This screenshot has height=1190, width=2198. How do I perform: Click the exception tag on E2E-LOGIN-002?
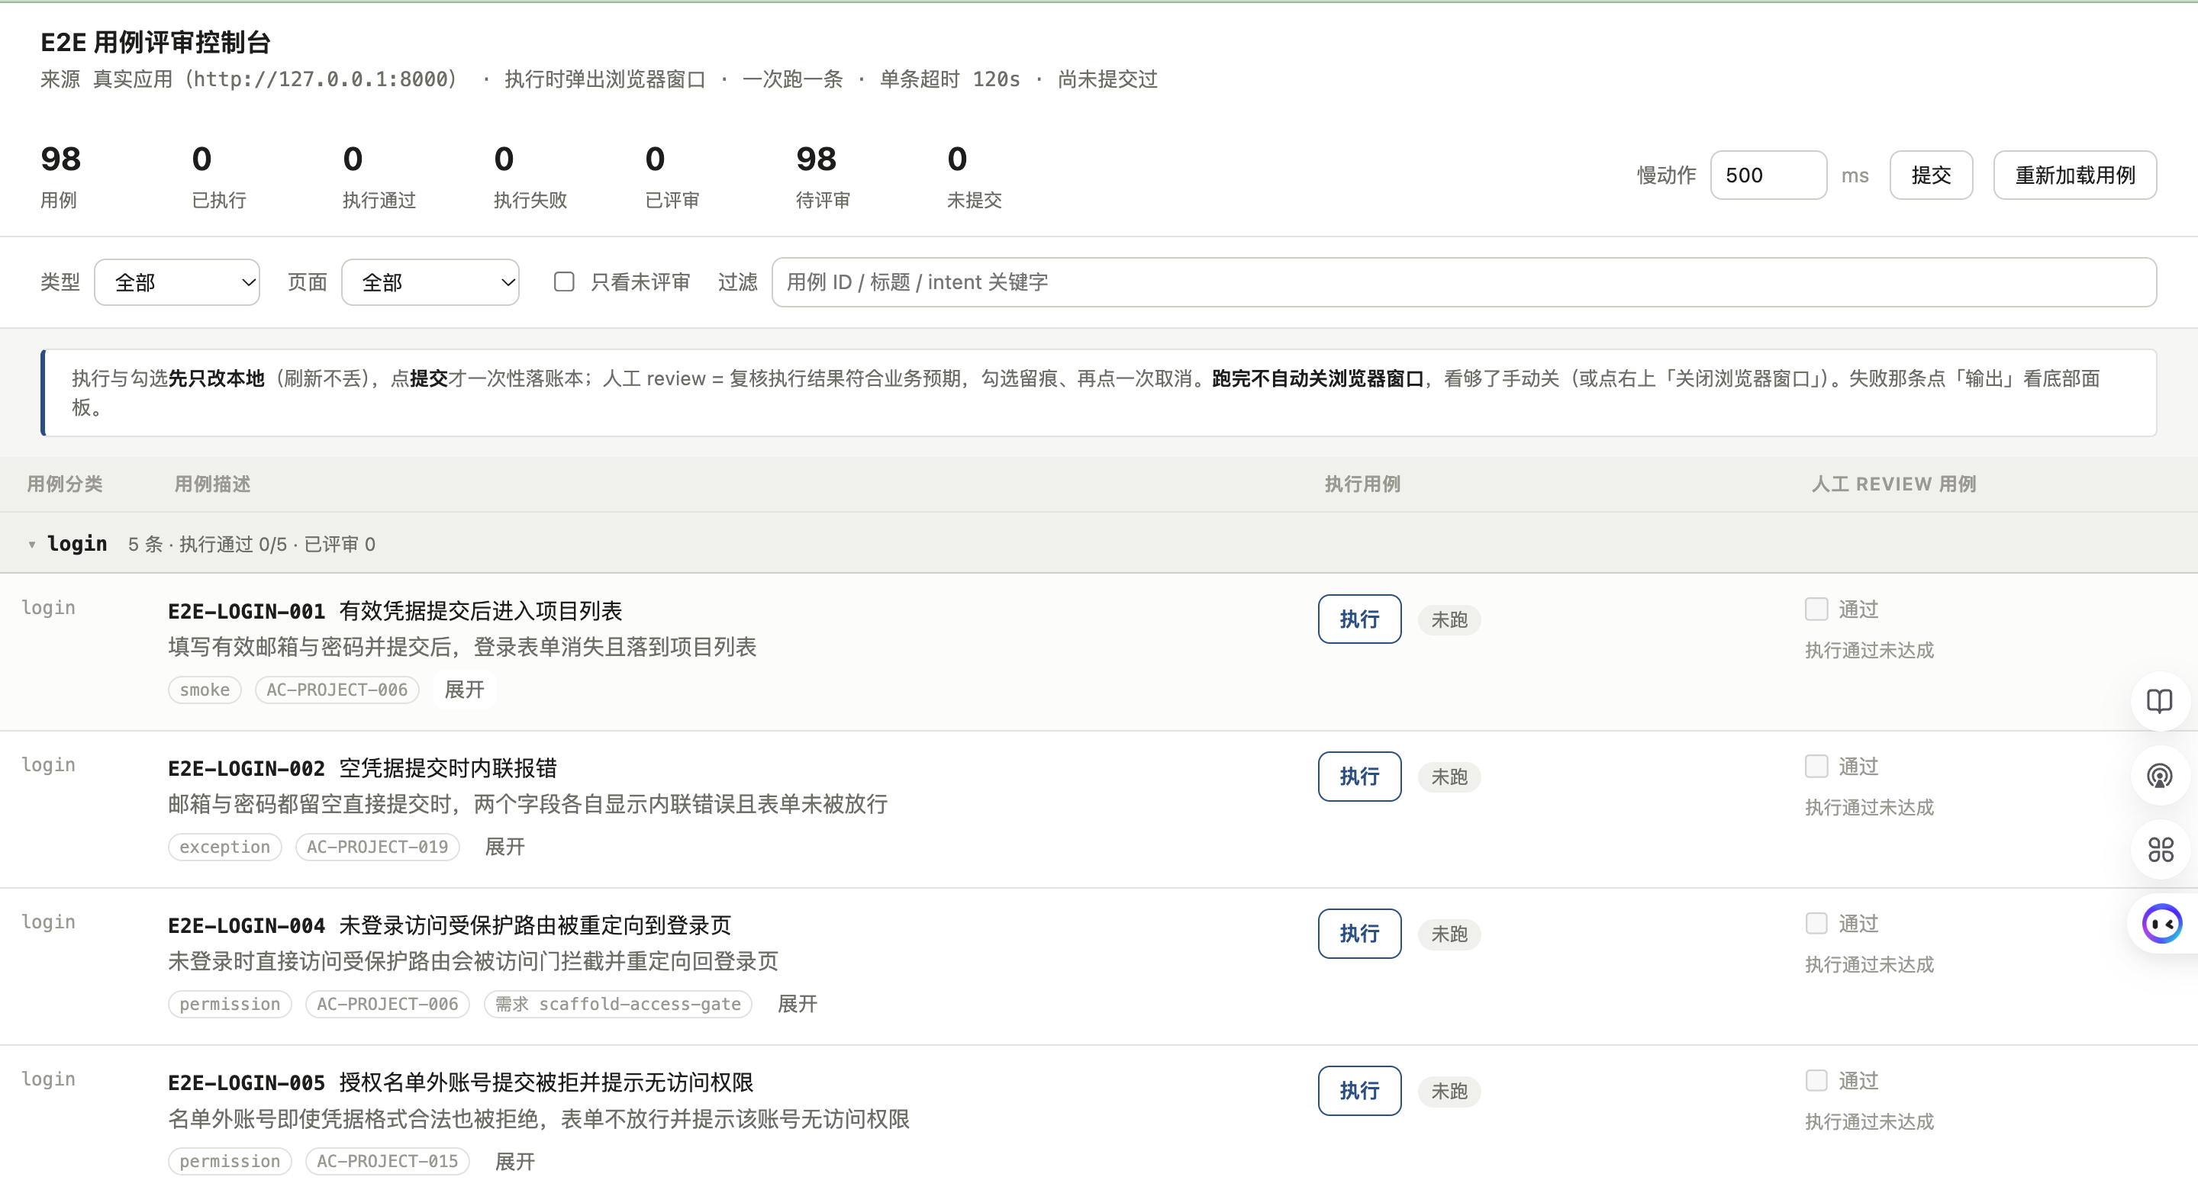point(224,846)
